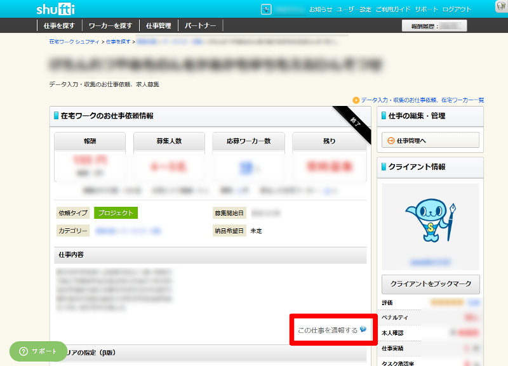Click ログアウト to sign out
508x366 pixels.
457,10
